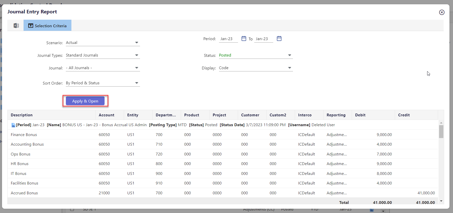Expand the Display dropdown showing Code
The width and height of the screenshot is (453, 213).
tap(256, 68)
